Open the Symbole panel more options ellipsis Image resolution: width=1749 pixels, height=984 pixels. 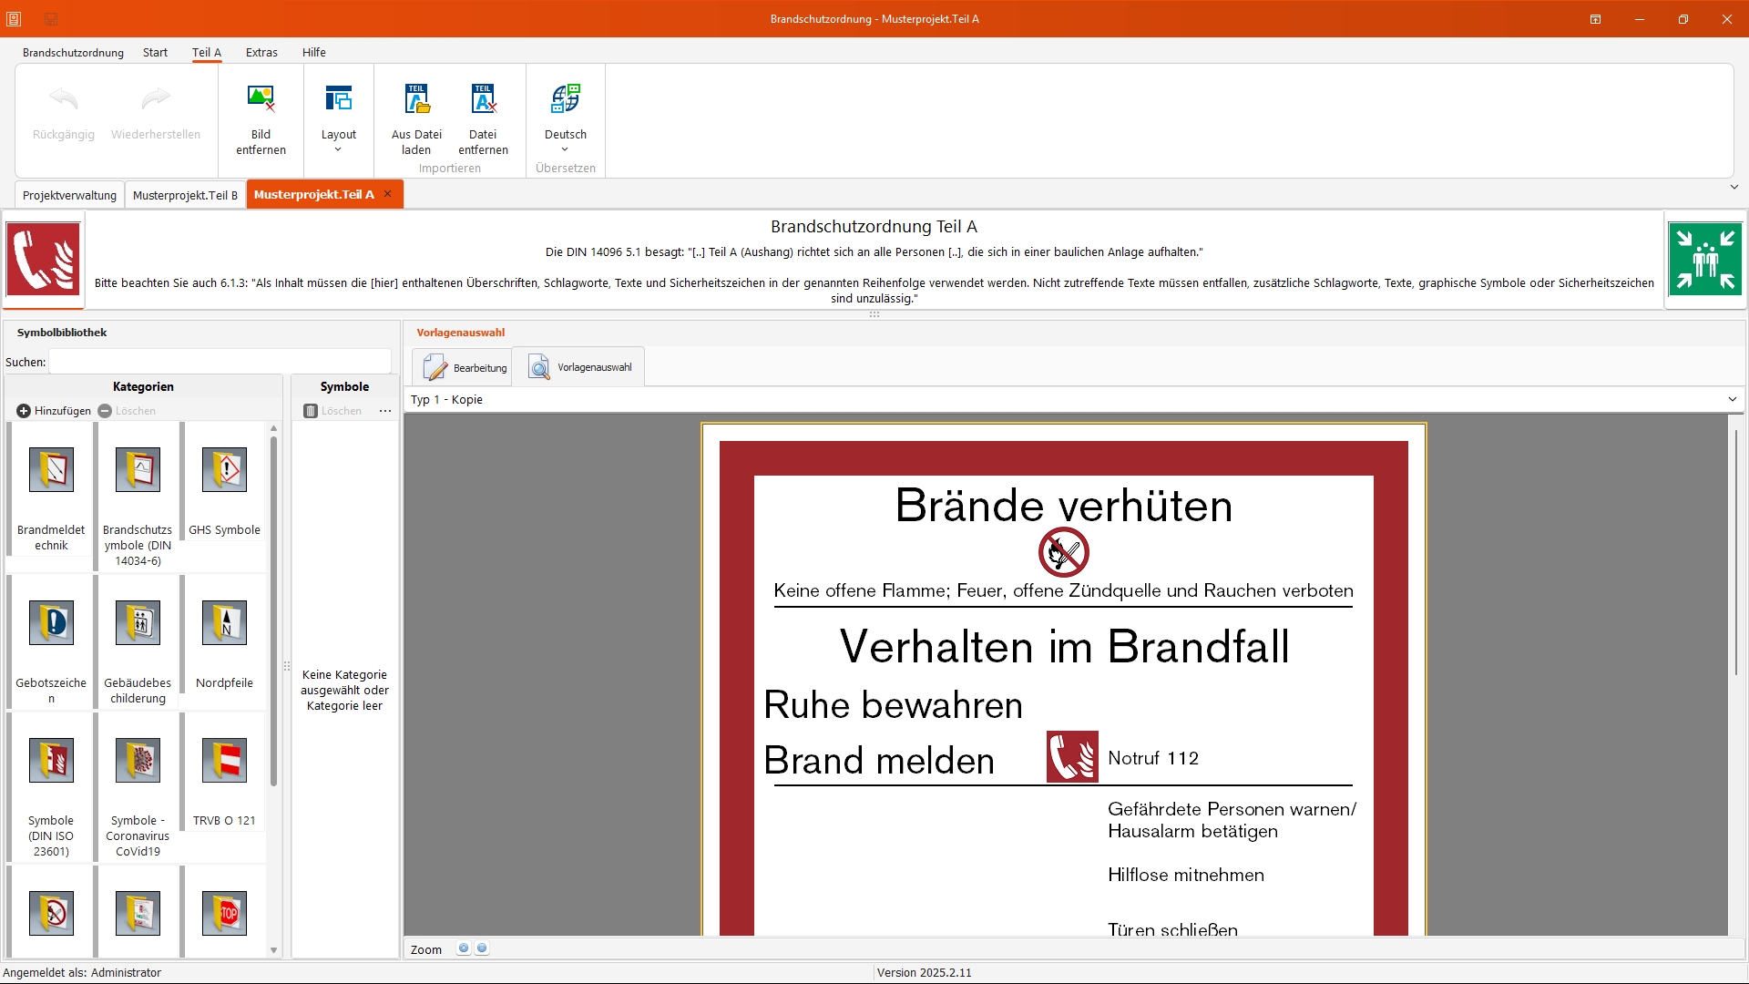(x=385, y=411)
